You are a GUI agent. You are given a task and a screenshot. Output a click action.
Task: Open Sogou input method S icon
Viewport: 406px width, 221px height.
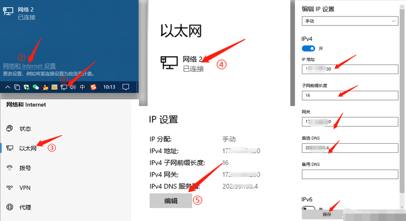pyautogui.click(x=93, y=87)
